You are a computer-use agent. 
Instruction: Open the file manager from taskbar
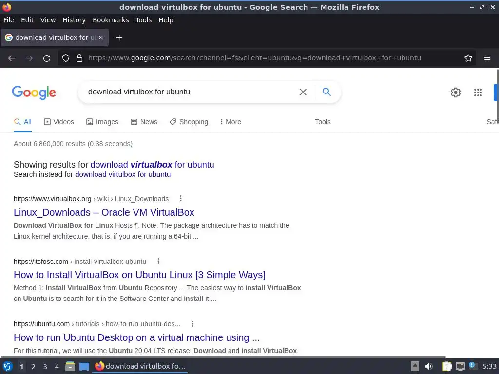coord(70,366)
